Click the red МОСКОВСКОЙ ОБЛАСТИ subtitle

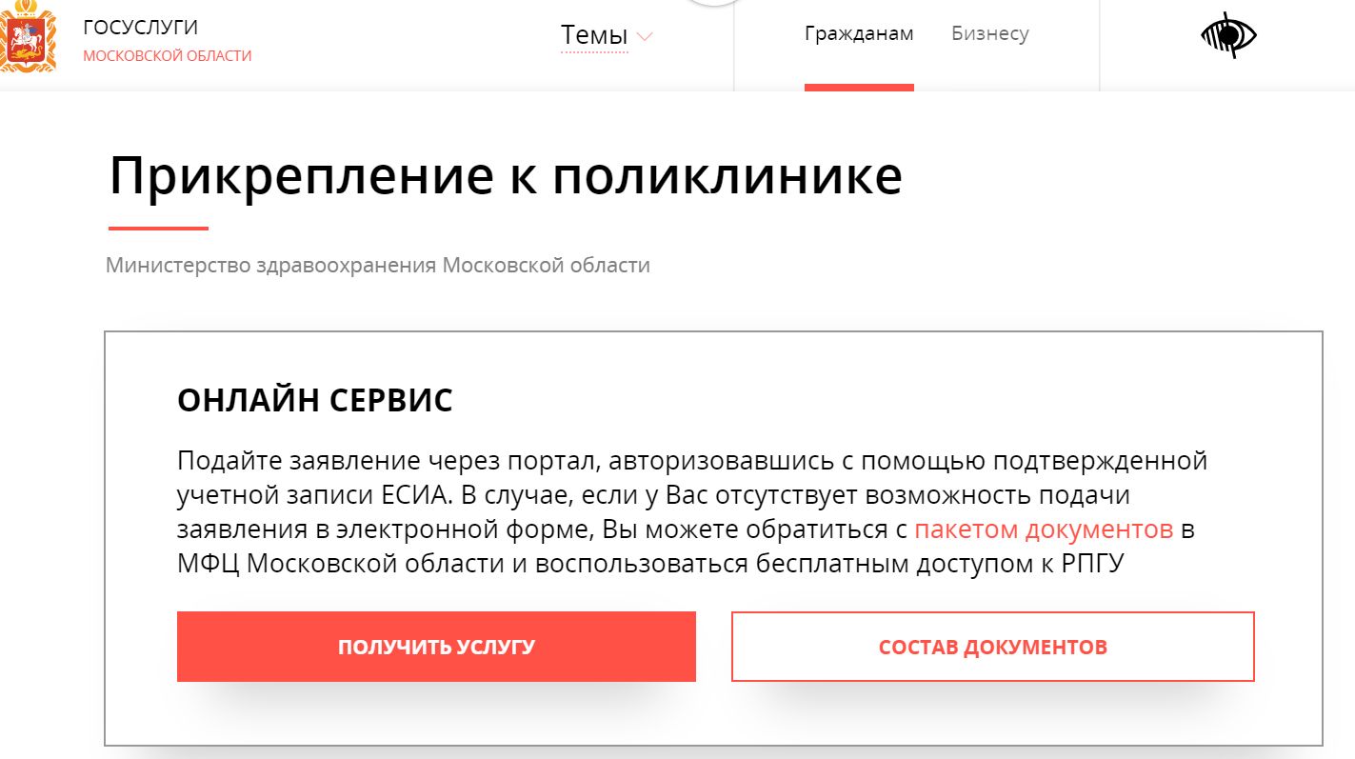pos(168,56)
